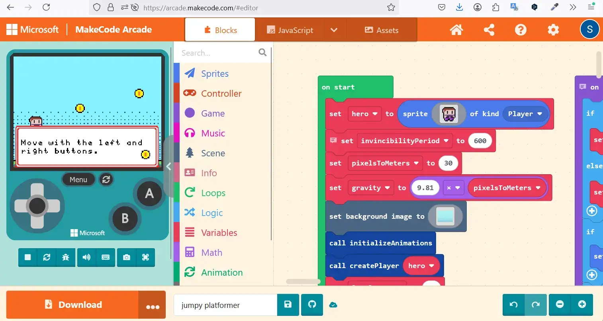Viewport: 603px width, 321px height.
Task: Stop the simulator
Action: tap(28, 257)
